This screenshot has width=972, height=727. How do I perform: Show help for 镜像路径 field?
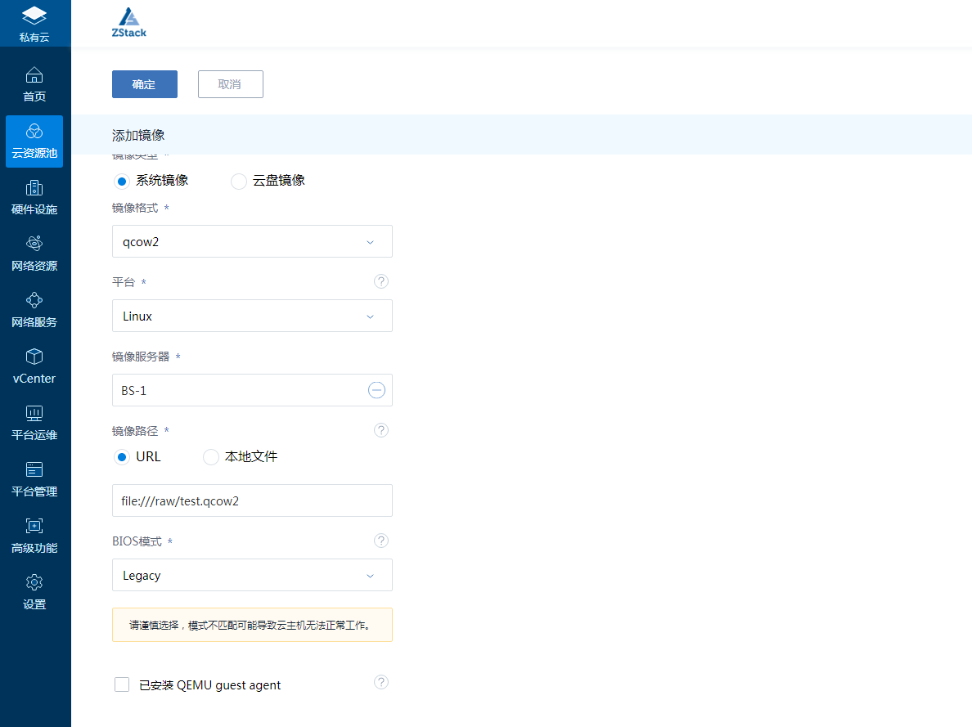pos(381,430)
